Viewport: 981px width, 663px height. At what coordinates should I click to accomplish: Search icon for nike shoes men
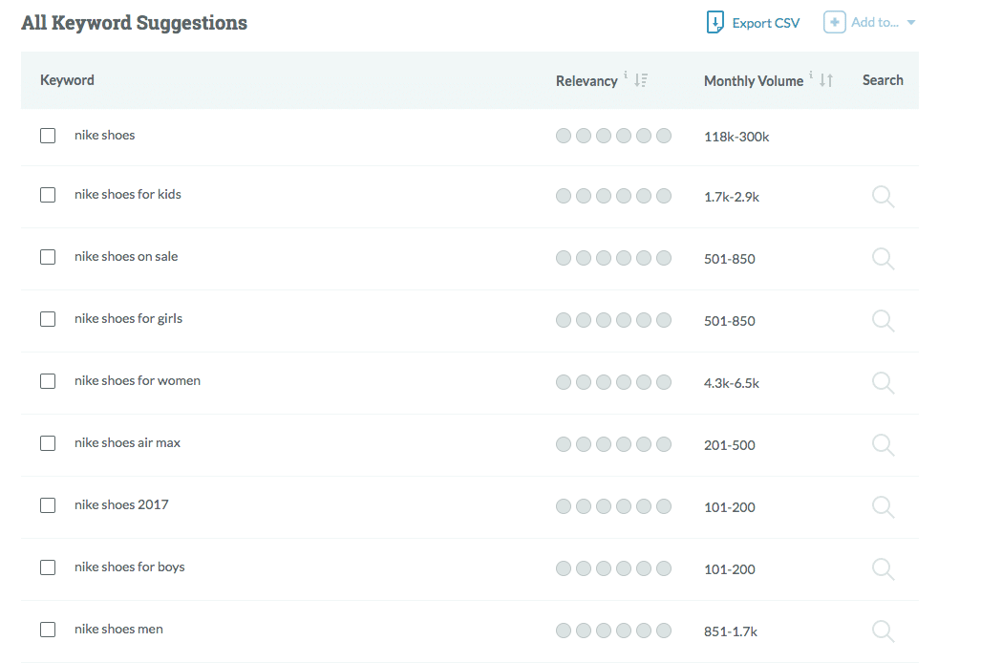[x=883, y=631]
